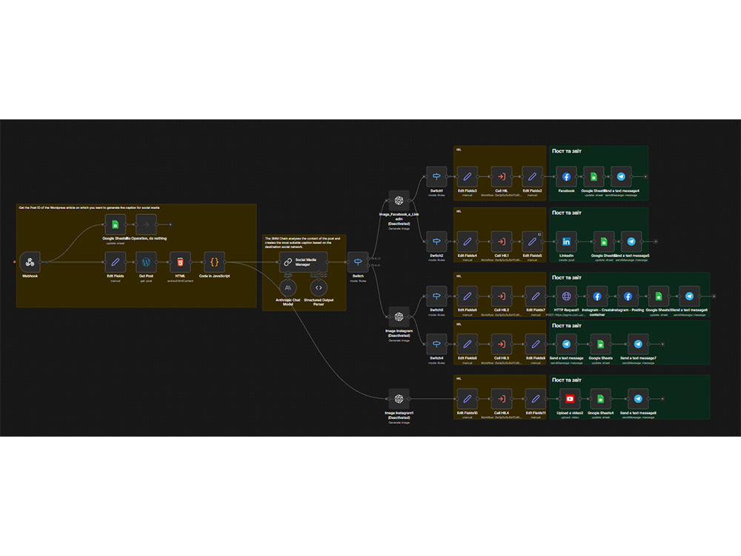The image size is (741, 556).
Task: Select the main Switch node
Action: [x=358, y=262]
